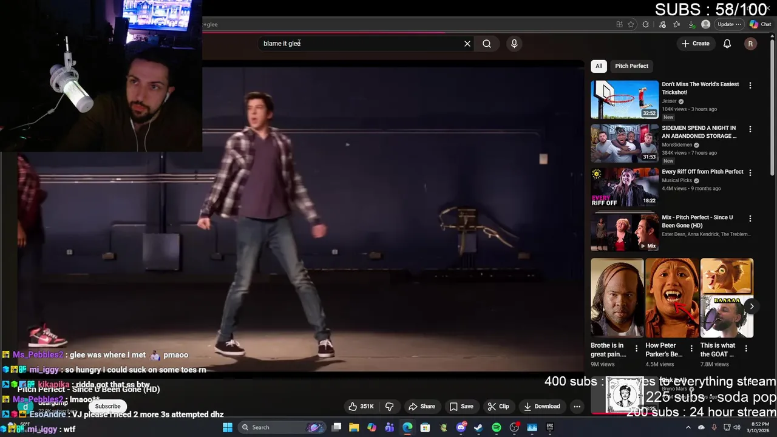Open Epic Games Launcher from taskbar

click(x=550, y=427)
